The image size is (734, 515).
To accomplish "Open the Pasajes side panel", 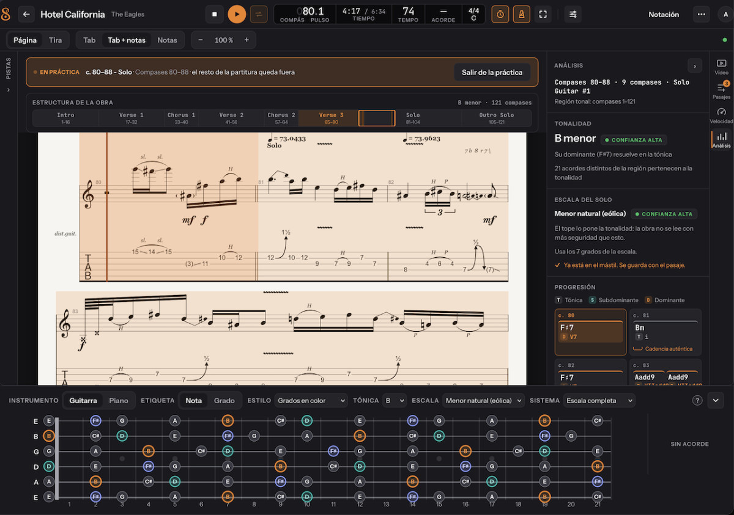I will (722, 91).
